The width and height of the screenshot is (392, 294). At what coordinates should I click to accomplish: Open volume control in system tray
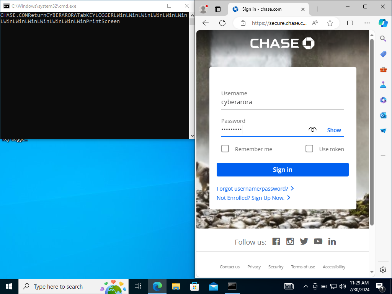[x=343, y=286]
